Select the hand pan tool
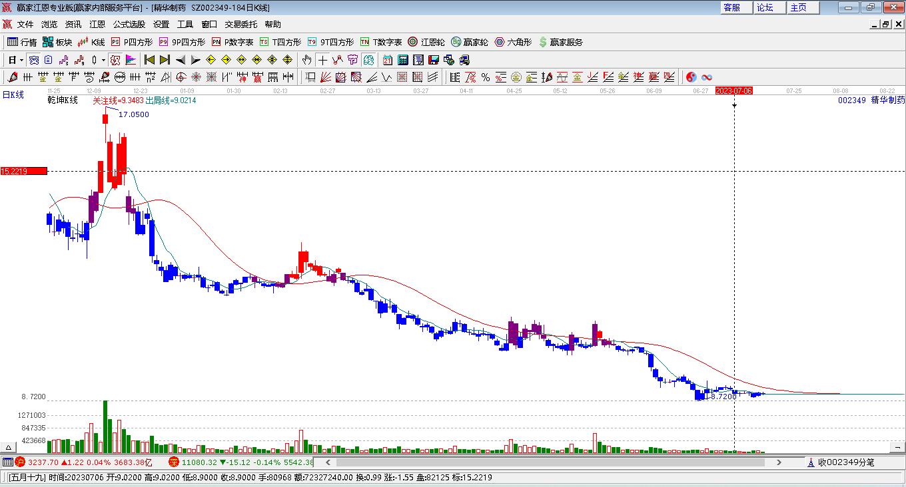Viewport: 906px width, 487px height. pos(306,60)
